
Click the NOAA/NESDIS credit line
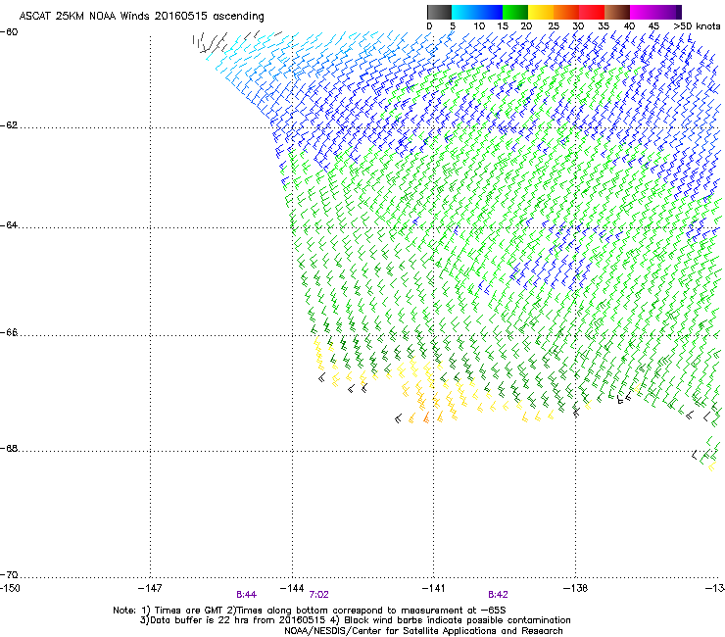click(x=423, y=631)
